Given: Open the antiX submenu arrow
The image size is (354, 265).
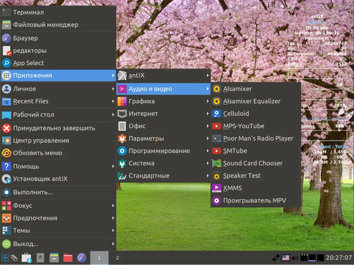Looking at the screenshot, I should pyautogui.click(x=208, y=75).
